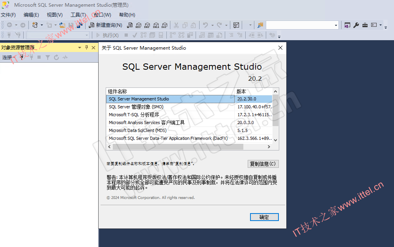Click the Find in Files folder icon

(260, 25)
